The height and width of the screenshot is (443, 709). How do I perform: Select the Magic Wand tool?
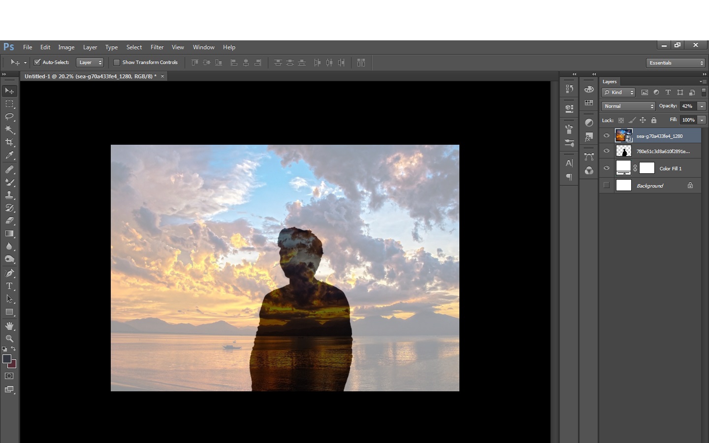tap(9, 129)
